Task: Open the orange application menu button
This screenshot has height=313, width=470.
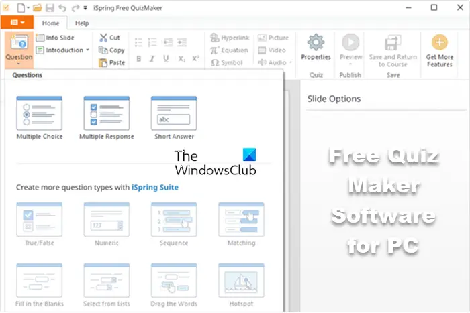Action: 17,22
